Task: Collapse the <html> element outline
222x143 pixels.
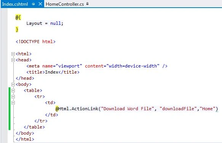Action: pos(13,54)
